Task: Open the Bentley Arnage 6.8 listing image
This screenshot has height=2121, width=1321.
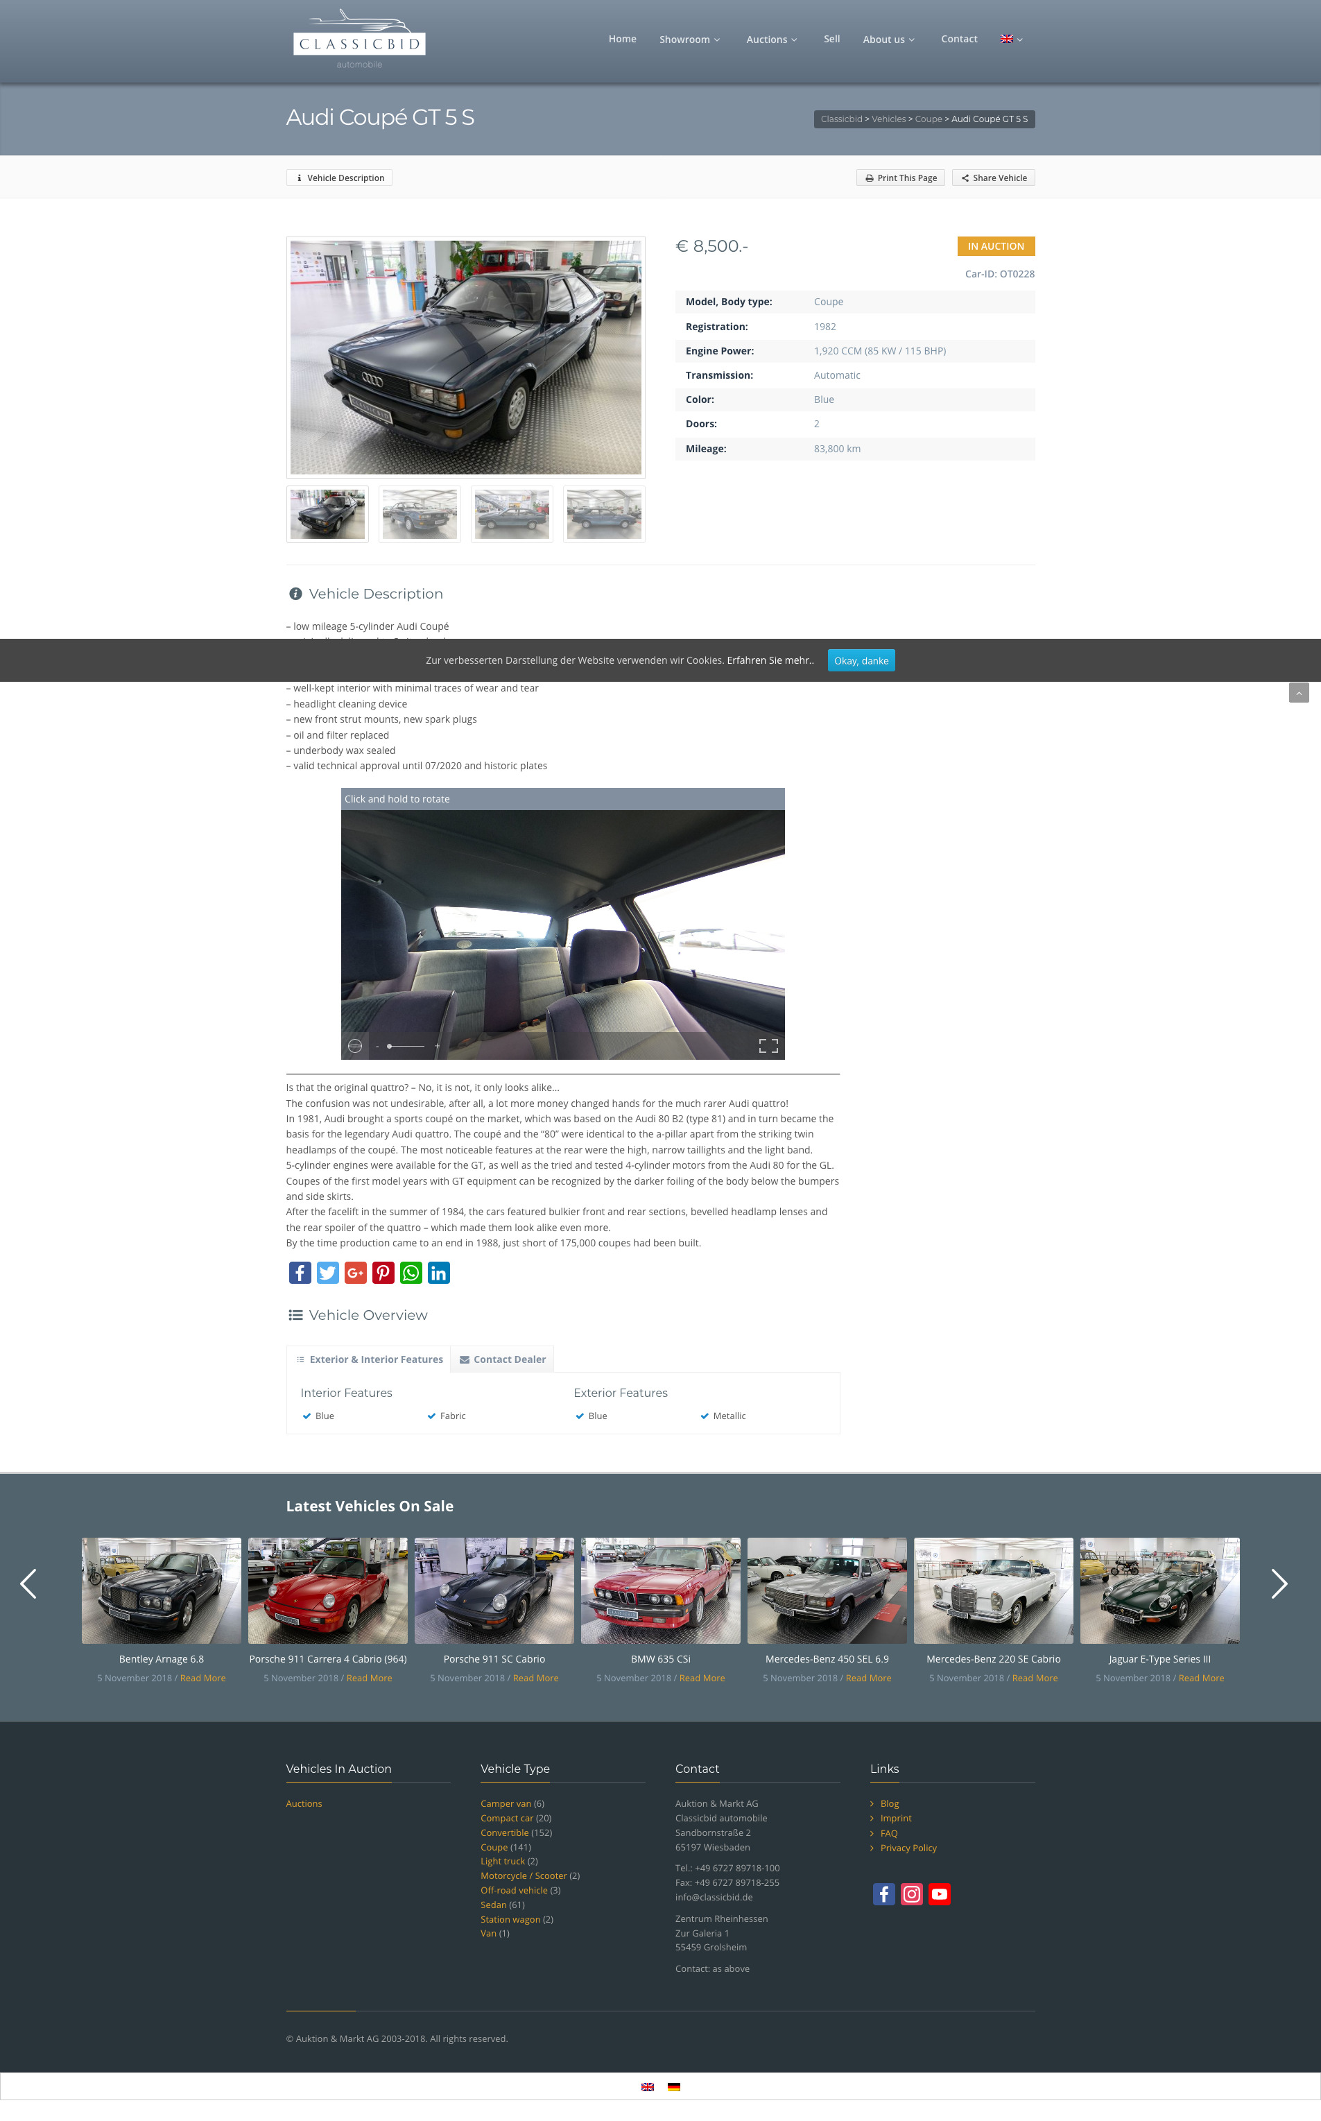Action: [x=162, y=1590]
